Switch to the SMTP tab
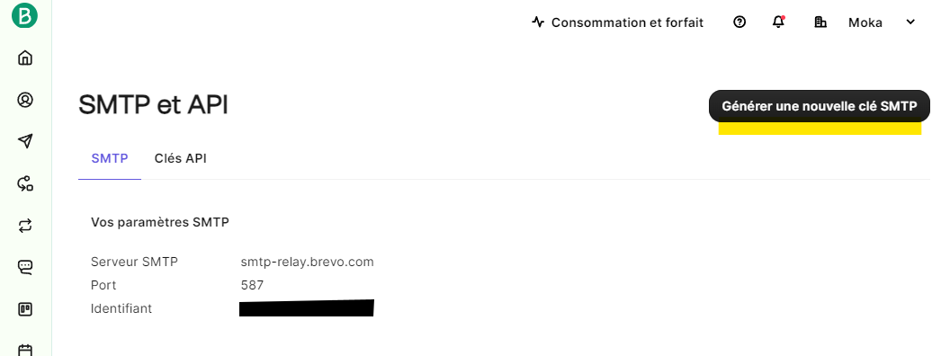 110,158
